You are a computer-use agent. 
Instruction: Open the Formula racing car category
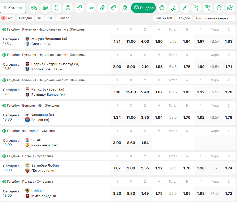pyautogui.click(x=91, y=8)
